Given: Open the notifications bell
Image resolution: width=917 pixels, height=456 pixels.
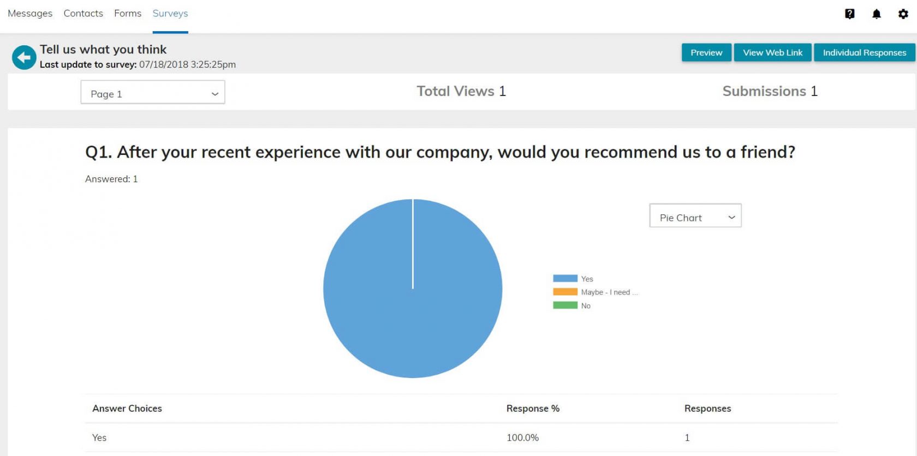Looking at the screenshot, I should point(877,14).
